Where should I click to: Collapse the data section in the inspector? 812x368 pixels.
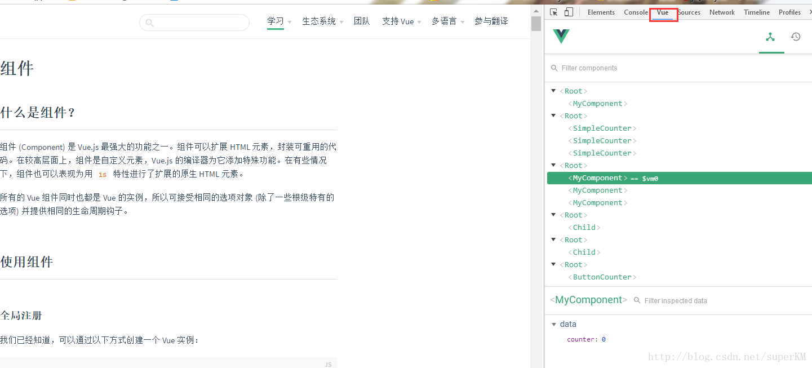pos(554,324)
